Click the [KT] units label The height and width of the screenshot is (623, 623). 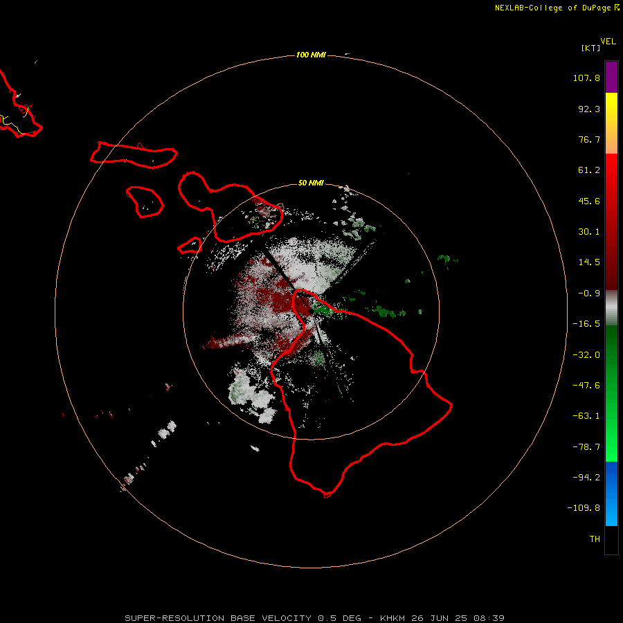tap(590, 48)
